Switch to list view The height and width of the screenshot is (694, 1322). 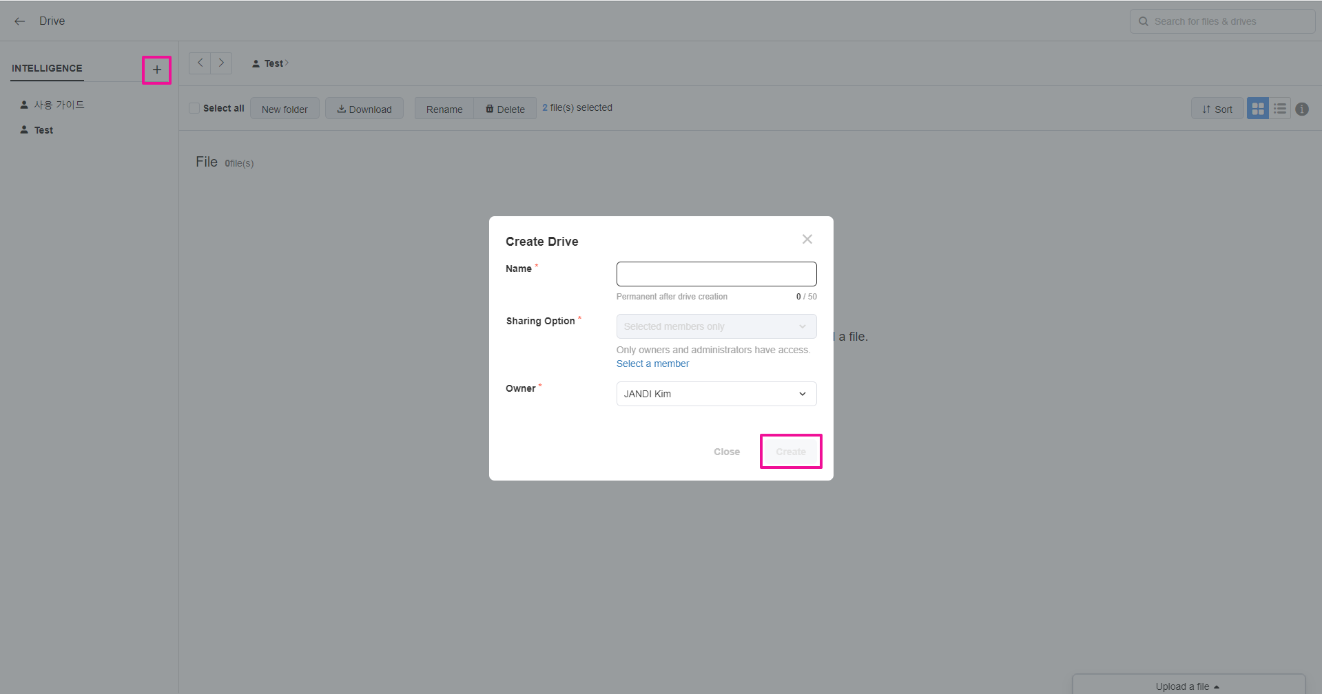point(1280,109)
